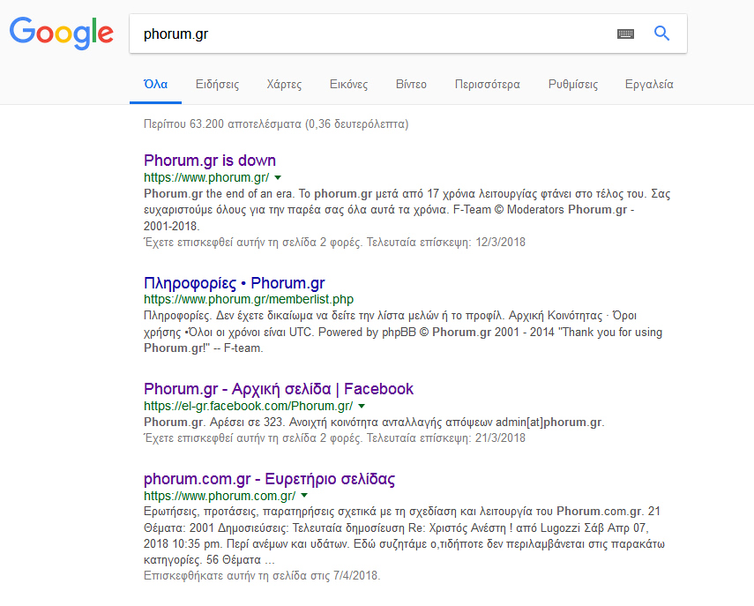Screen dimensions: 754x606
Task: Click the snippet 'Αρέσει σε 323' under Facebook
Action: [374, 423]
